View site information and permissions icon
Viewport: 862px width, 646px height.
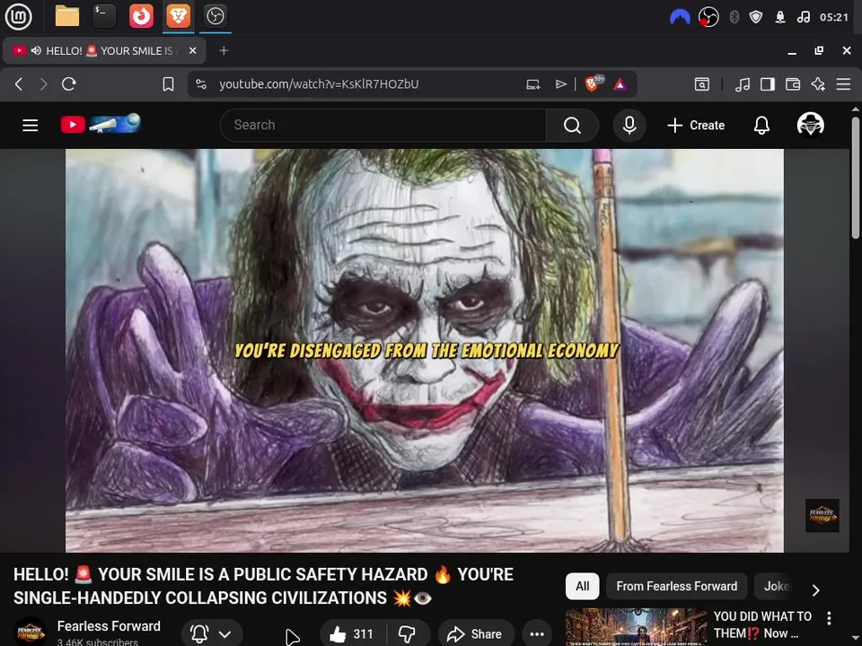point(201,84)
